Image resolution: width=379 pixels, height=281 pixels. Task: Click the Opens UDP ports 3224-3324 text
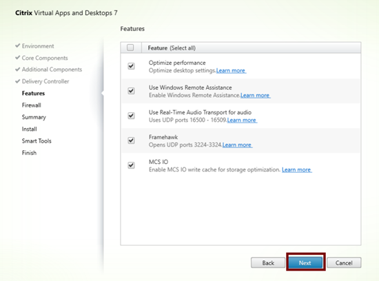[x=185, y=145]
